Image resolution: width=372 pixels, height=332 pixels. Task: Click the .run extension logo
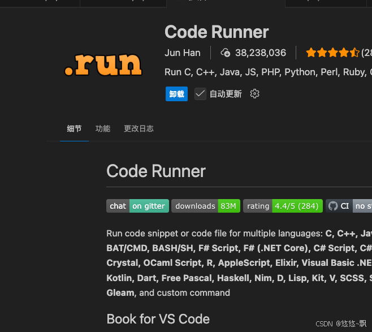pyautogui.click(x=103, y=64)
